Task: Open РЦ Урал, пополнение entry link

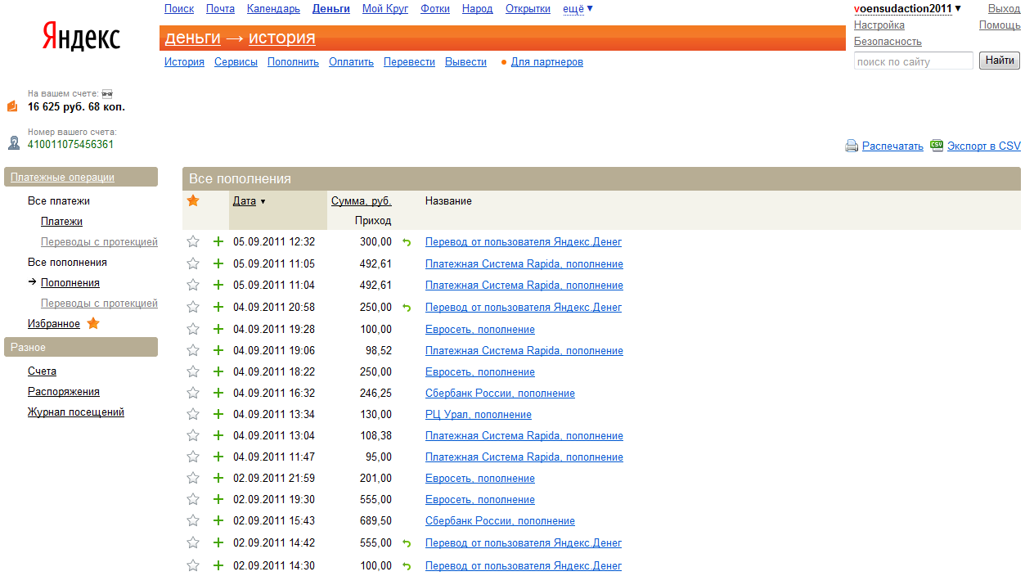Action: [478, 414]
